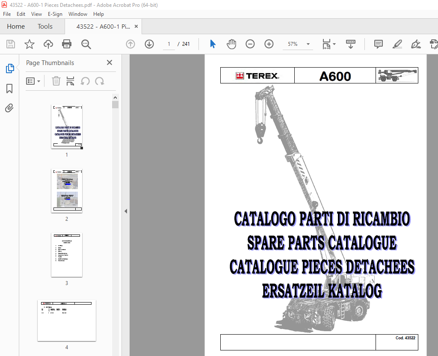Select the page 4 thumbnail
This screenshot has height=356, width=438.
coord(67,321)
